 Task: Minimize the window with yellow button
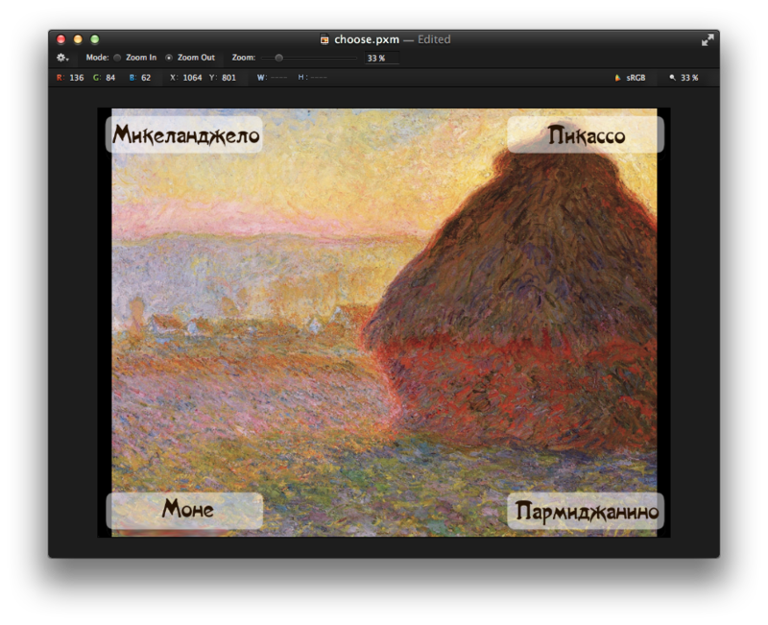tap(78, 39)
